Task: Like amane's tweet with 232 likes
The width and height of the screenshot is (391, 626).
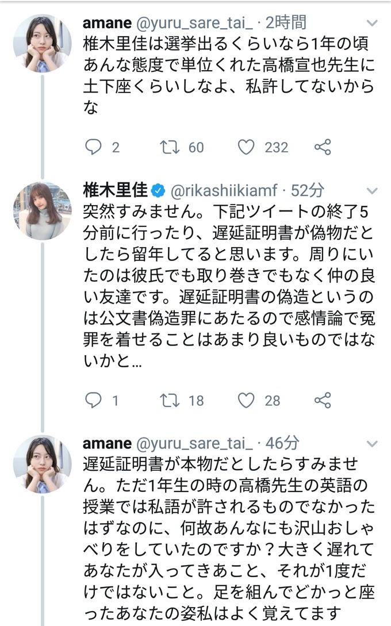Action: coord(246,148)
